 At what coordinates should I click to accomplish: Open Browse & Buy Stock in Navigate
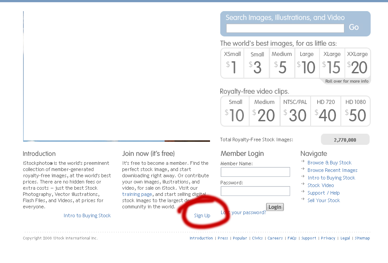pos(329,163)
